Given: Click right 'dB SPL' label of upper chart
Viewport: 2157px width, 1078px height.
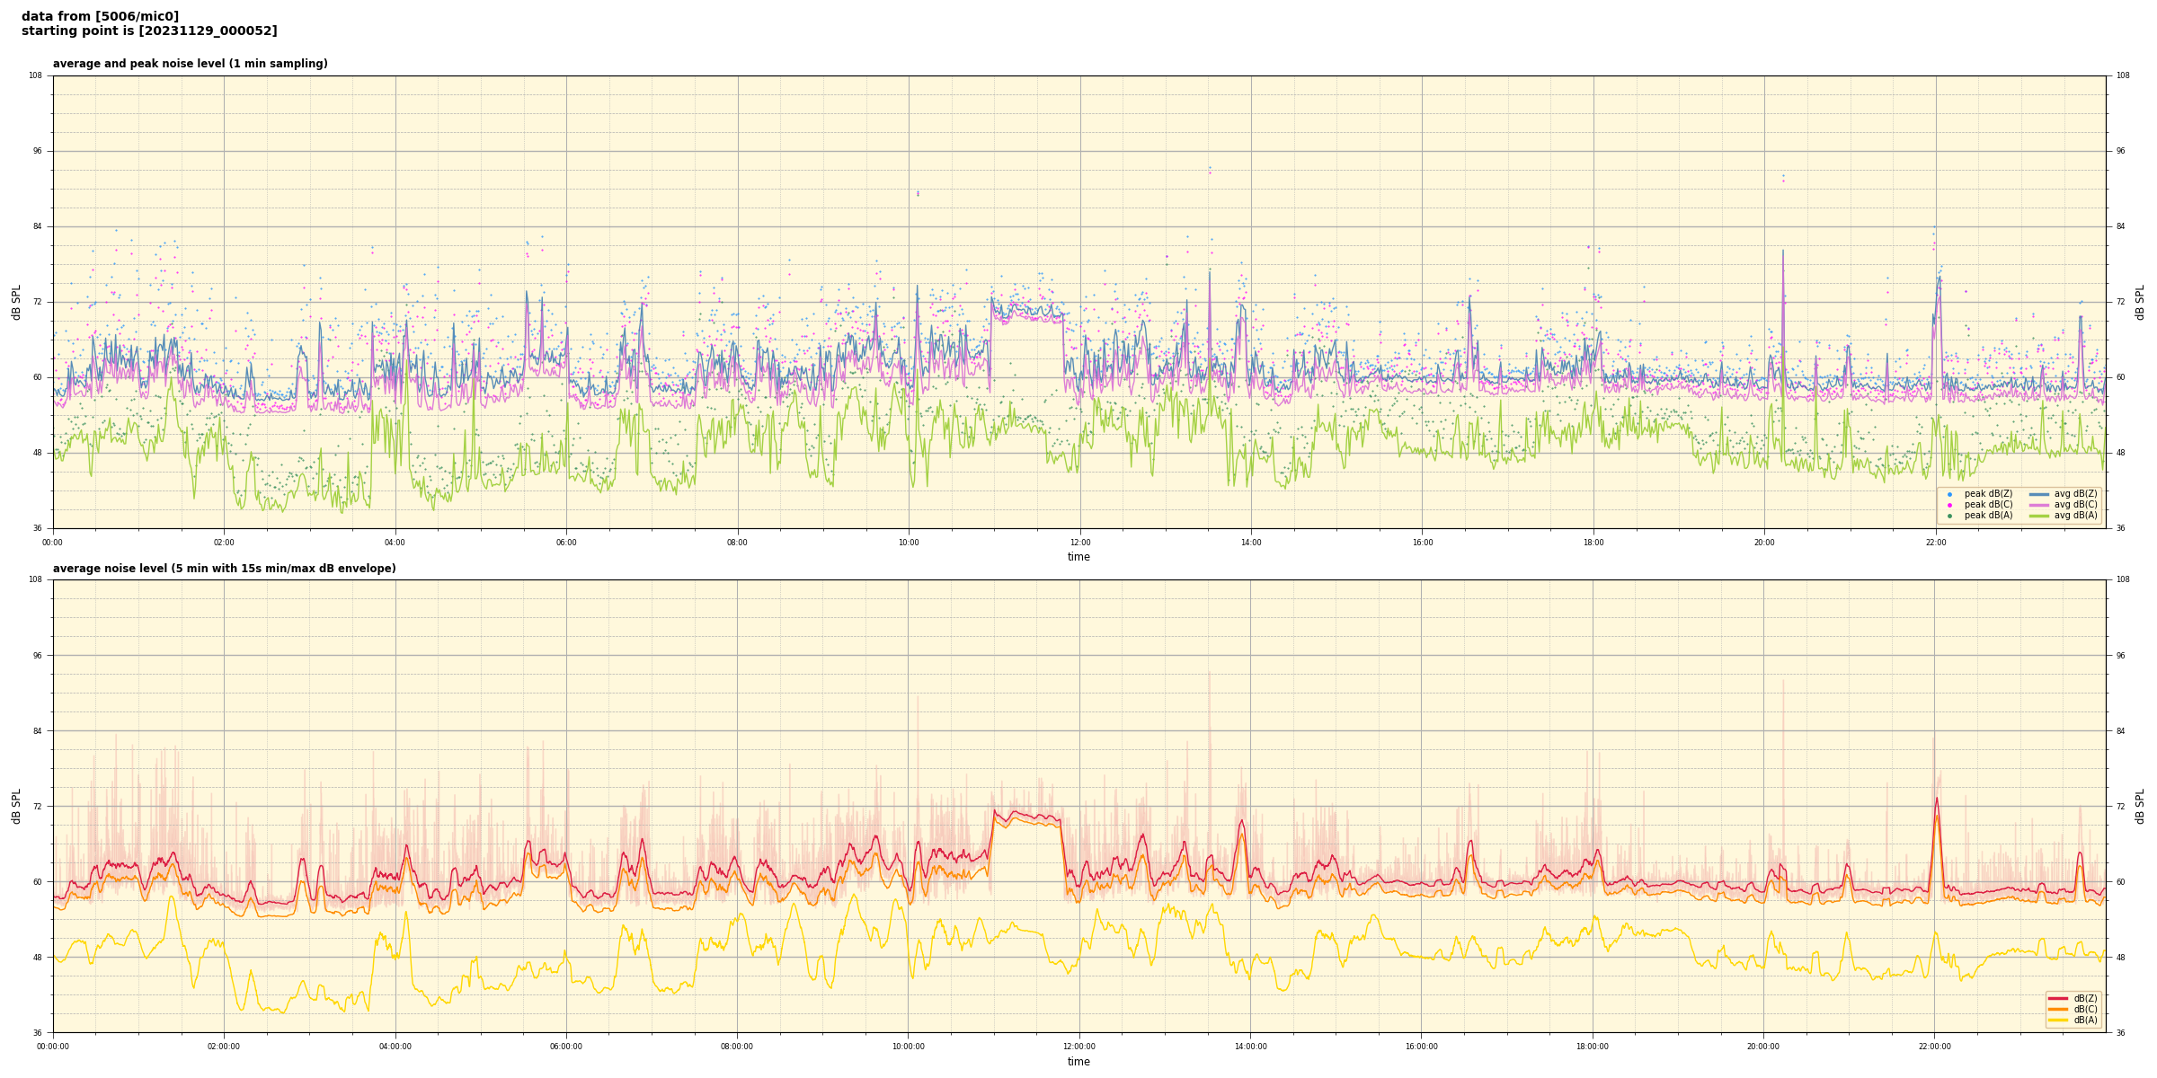Looking at the screenshot, I should point(2140,302).
